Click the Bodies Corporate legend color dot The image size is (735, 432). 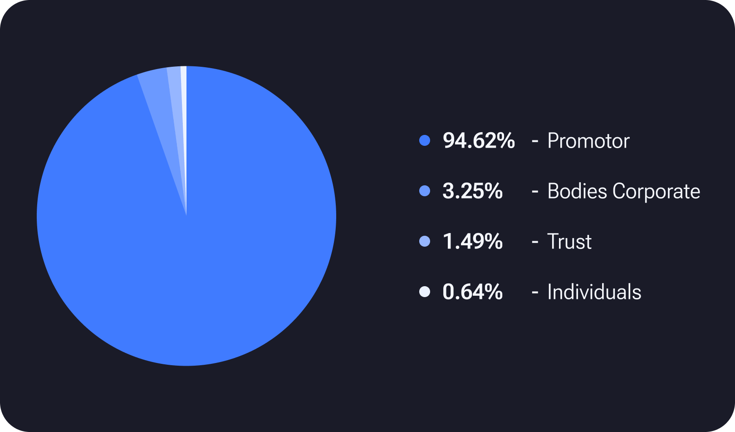point(425,191)
